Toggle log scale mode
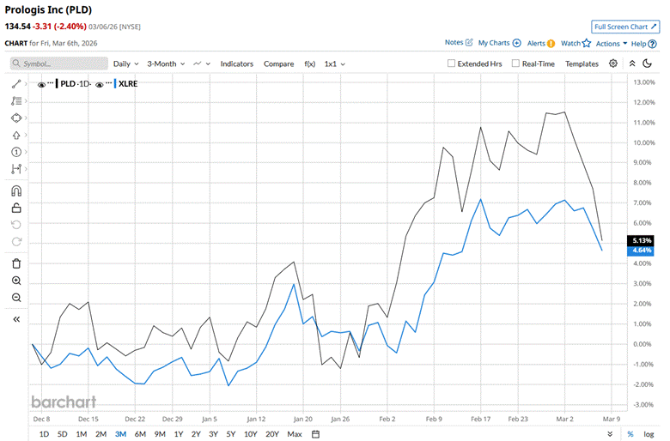 tap(649, 434)
